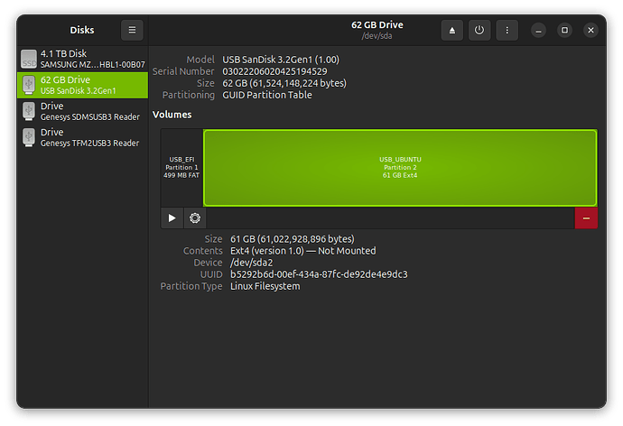
Task: Click the Linux Filesystem partition type
Action: point(265,286)
